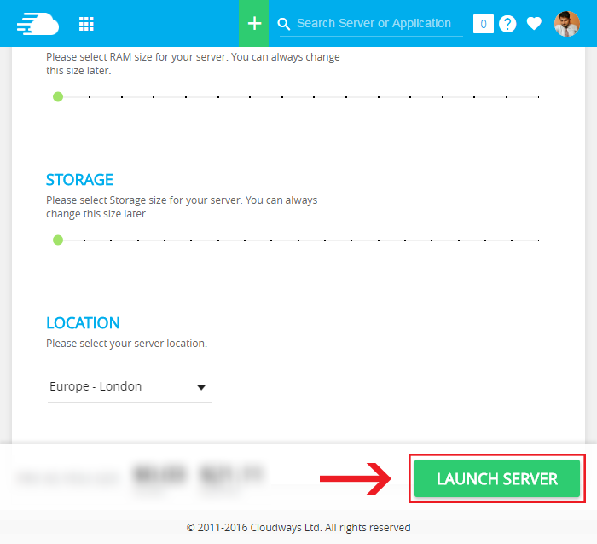
Task: Click the Launch Server button
Action: [497, 478]
